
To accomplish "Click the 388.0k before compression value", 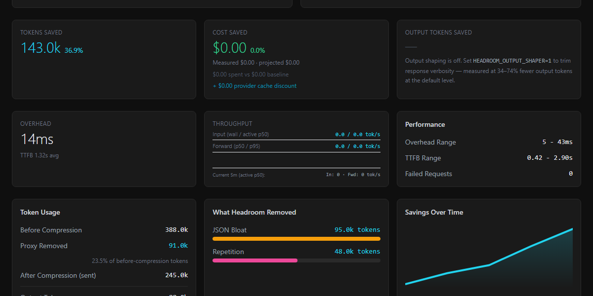I will pyautogui.click(x=176, y=230).
